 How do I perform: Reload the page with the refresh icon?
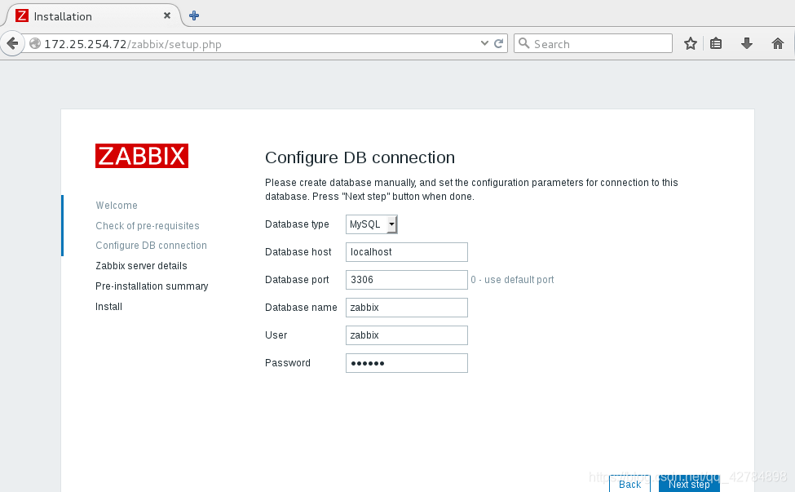(498, 43)
